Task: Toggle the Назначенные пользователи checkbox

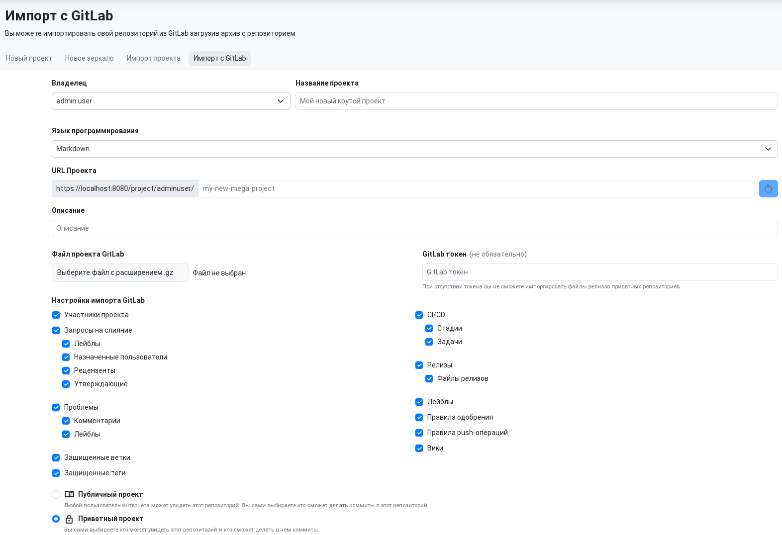Action: 66,357
